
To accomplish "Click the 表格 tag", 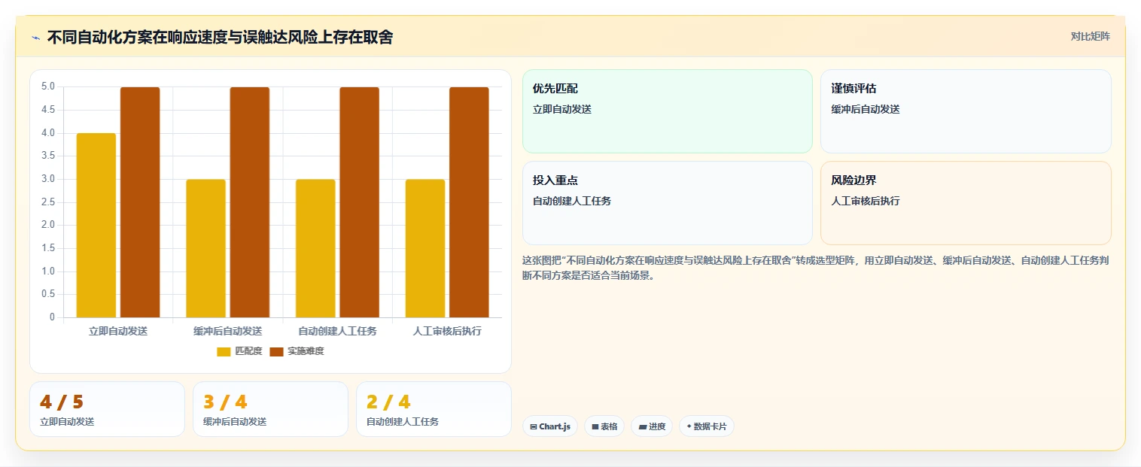I will point(604,426).
